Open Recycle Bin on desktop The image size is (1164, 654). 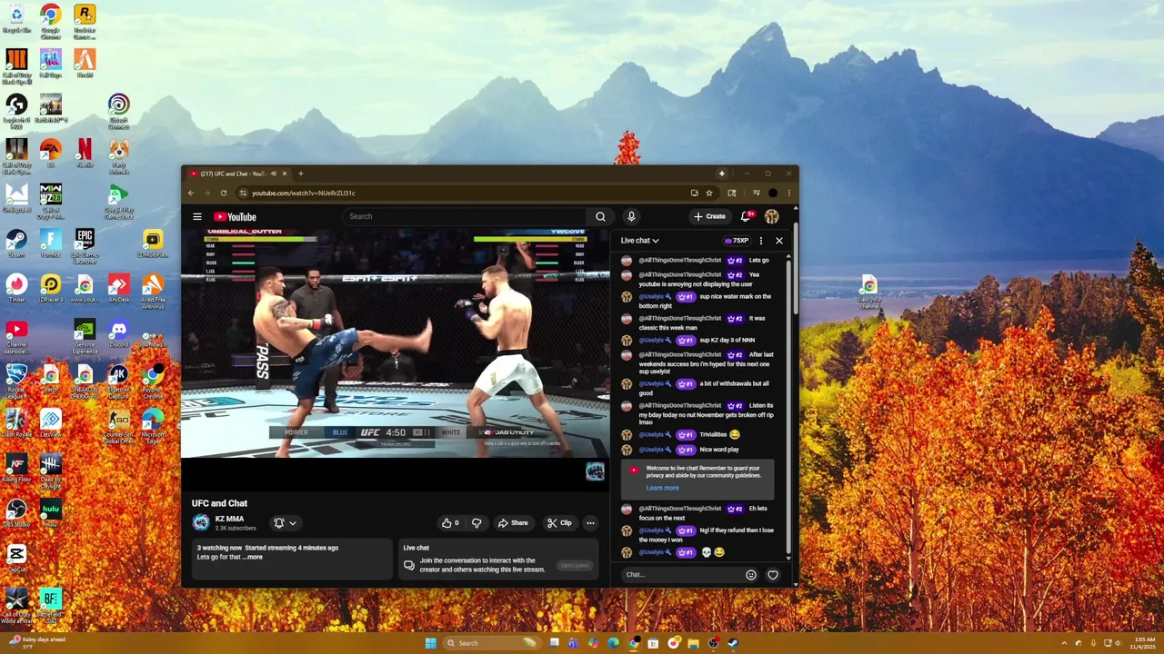(16, 19)
